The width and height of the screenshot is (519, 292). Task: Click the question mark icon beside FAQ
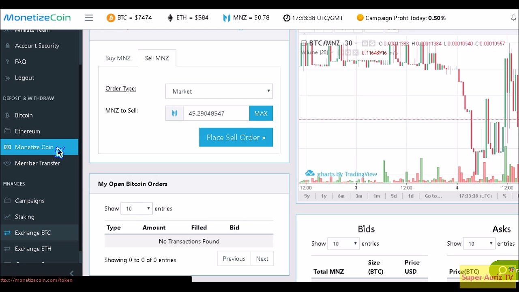coord(7,62)
